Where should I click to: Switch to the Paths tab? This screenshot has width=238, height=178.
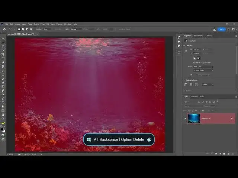[x=202, y=96]
